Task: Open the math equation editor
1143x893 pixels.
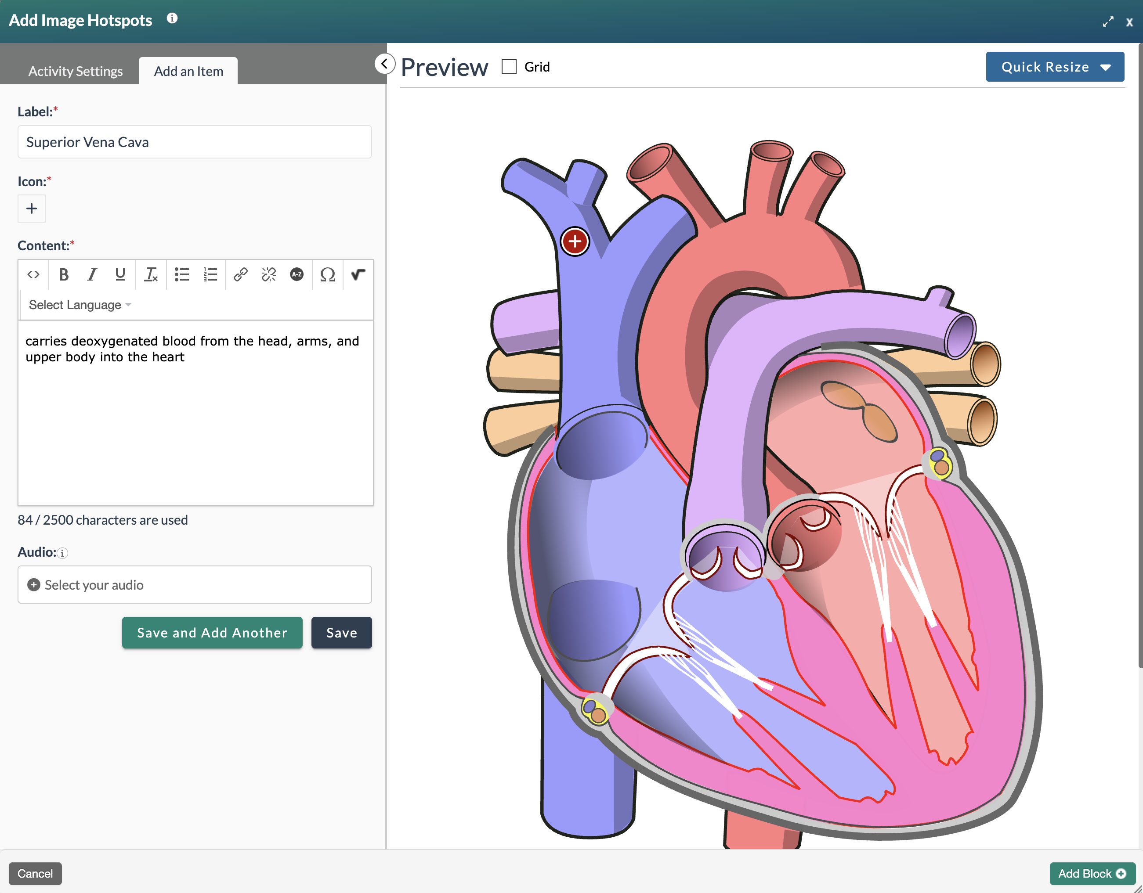Action: tap(358, 274)
